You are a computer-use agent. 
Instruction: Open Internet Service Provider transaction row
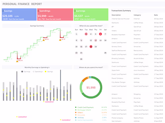pyautogui.click(x=137, y=19)
